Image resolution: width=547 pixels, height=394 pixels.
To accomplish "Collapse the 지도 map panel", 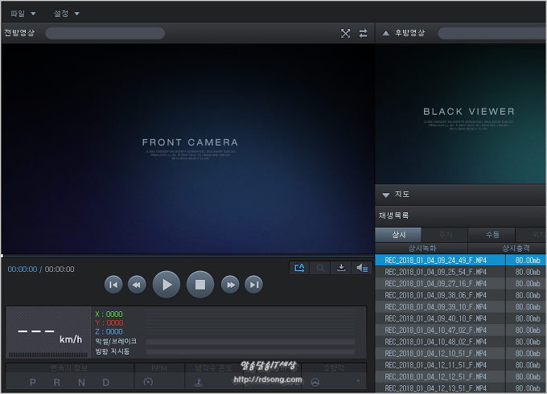I will tap(385, 195).
